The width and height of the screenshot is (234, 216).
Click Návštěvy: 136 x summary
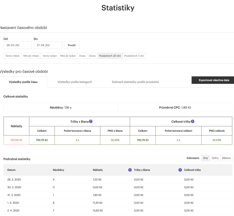(61, 107)
